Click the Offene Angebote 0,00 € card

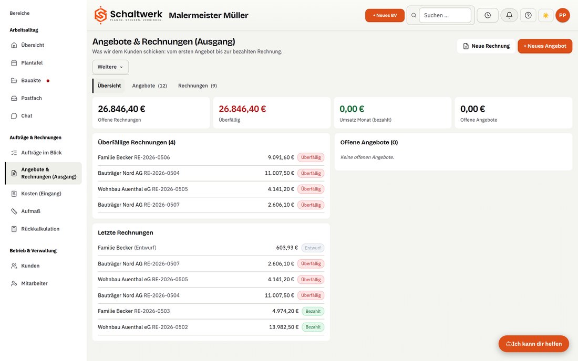[513, 113]
